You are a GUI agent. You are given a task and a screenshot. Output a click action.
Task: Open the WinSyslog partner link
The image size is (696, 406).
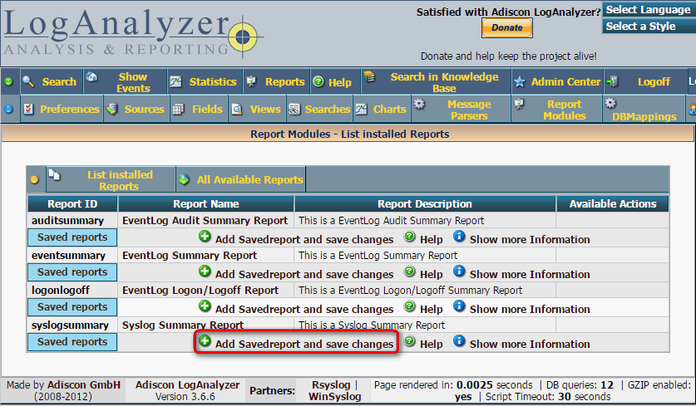click(334, 396)
